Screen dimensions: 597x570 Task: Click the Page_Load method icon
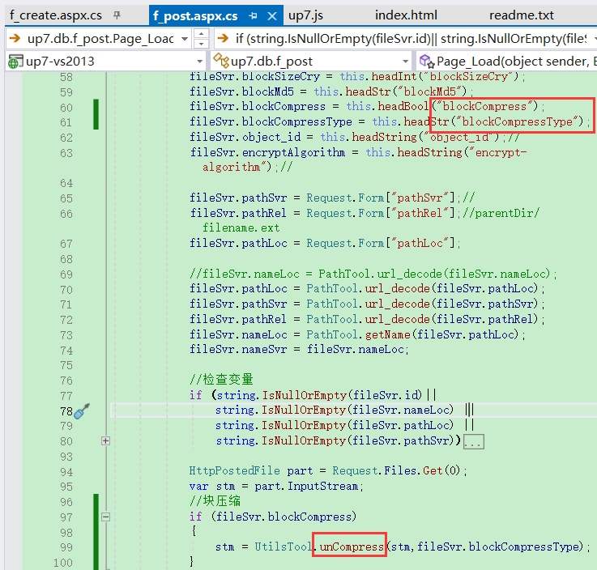(426, 61)
